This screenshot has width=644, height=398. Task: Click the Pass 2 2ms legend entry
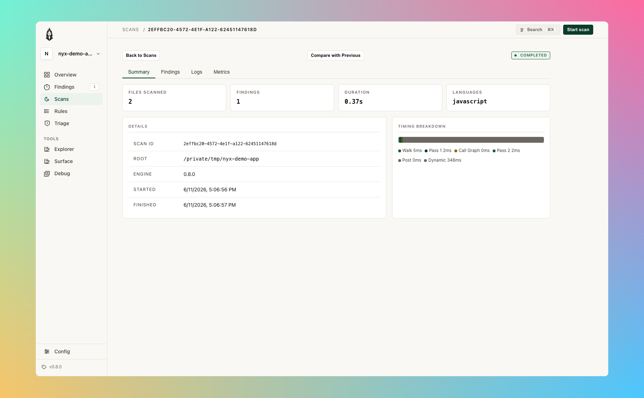point(506,151)
